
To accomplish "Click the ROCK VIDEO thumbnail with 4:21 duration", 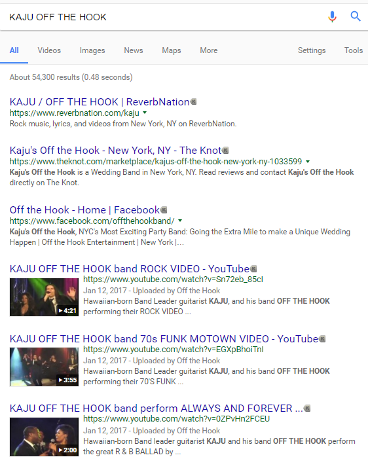I will coord(44,297).
